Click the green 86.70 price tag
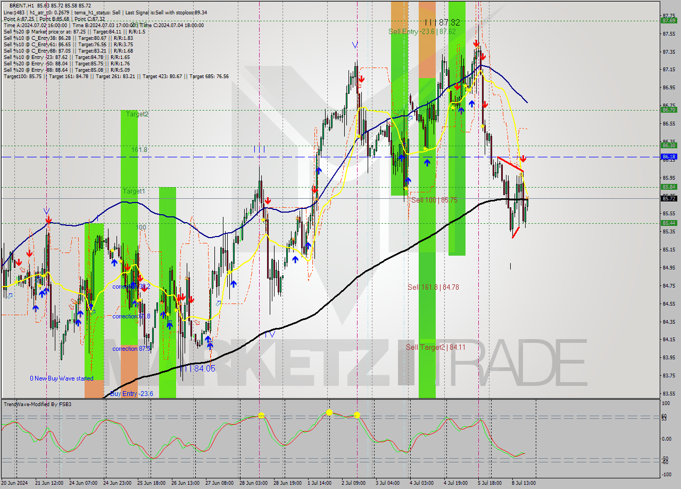Screen dimensions: 681x489 pyautogui.click(x=669, y=110)
